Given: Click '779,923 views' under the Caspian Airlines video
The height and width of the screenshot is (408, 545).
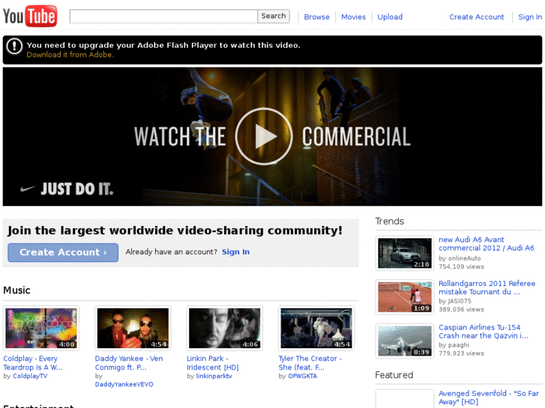Looking at the screenshot, I should coord(461,353).
